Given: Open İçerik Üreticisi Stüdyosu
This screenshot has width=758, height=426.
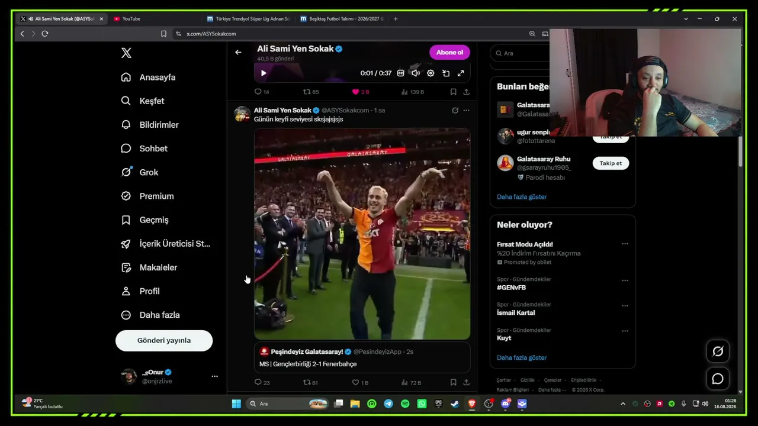Looking at the screenshot, I should pyautogui.click(x=166, y=244).
